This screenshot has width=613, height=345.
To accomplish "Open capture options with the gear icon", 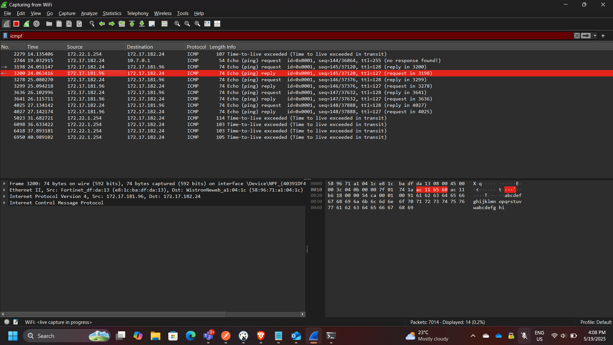I will (x=36, y=24).
